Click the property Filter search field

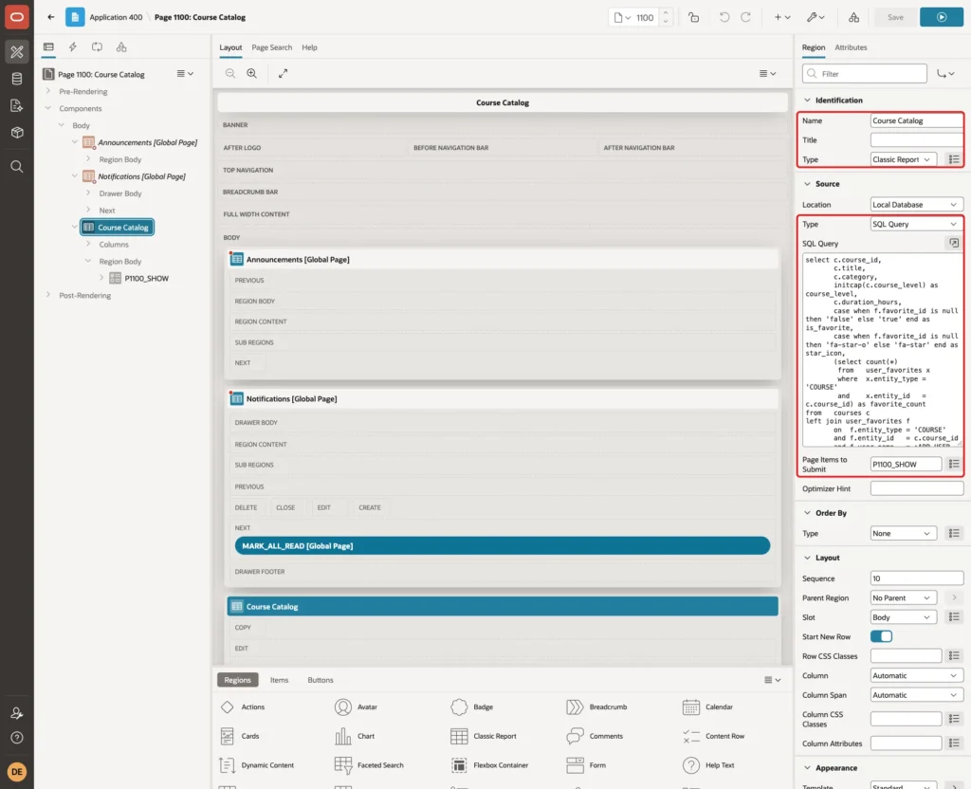tap(865, 74)
